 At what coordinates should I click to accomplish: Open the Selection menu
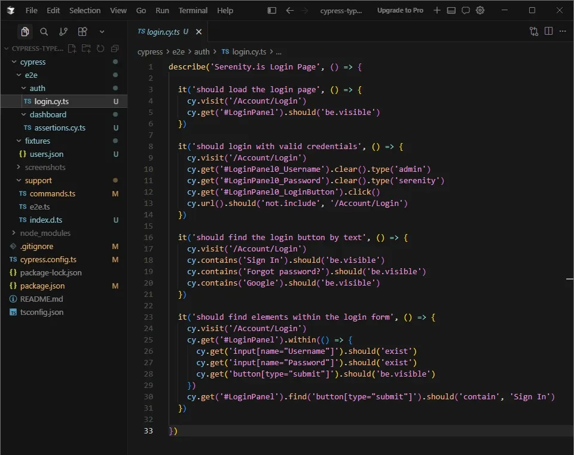tap(85, 11)
